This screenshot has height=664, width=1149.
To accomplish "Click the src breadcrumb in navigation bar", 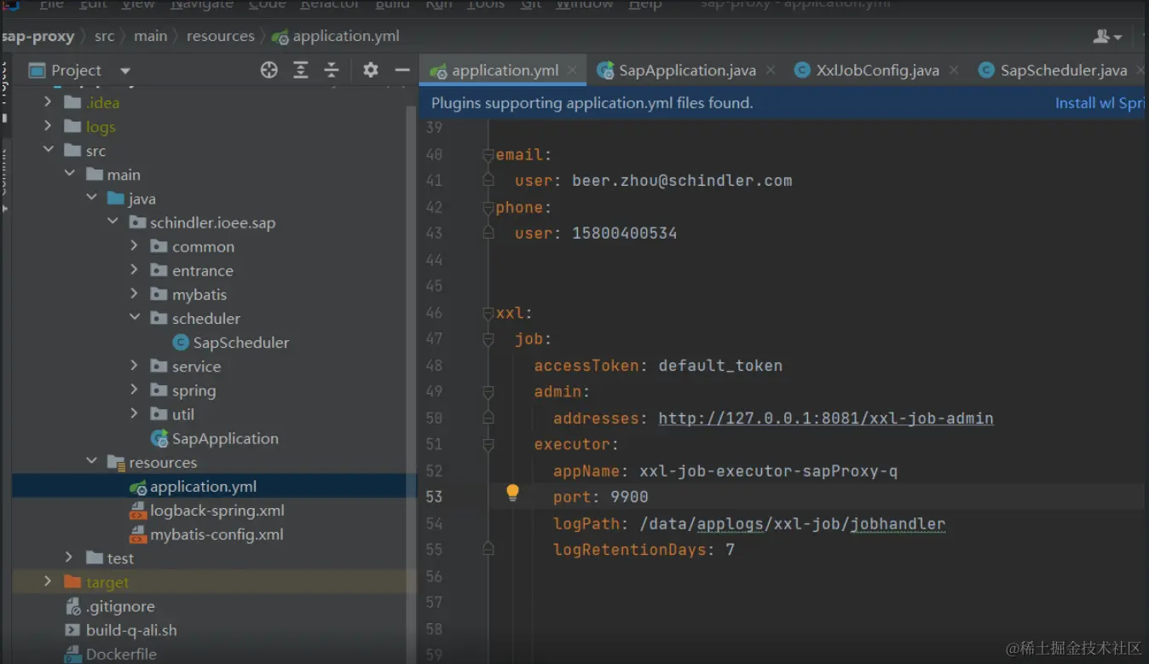I will click(104, 36).
